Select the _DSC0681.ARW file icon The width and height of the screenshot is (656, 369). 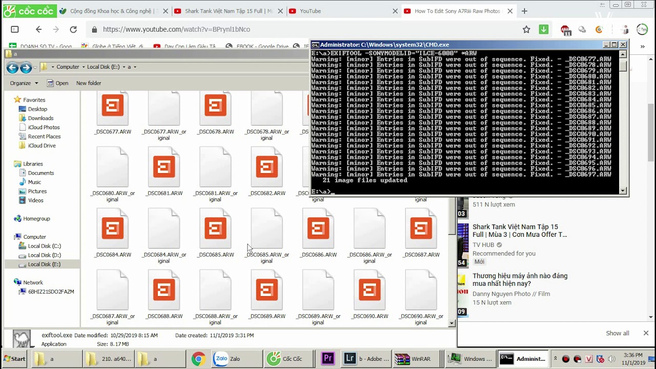pyautogui.click(x=164, y=168)
